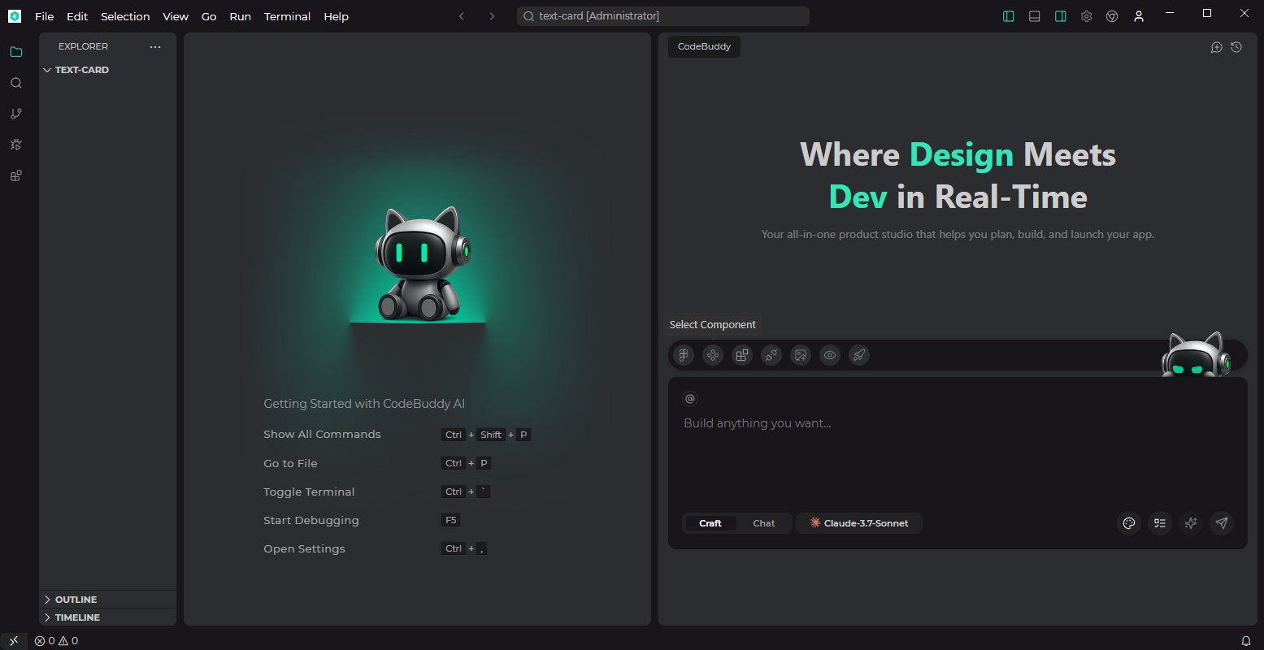This screenshot has height=650, width=1264.
Task: Open the Extensions view
Action: tap(15, 175)
